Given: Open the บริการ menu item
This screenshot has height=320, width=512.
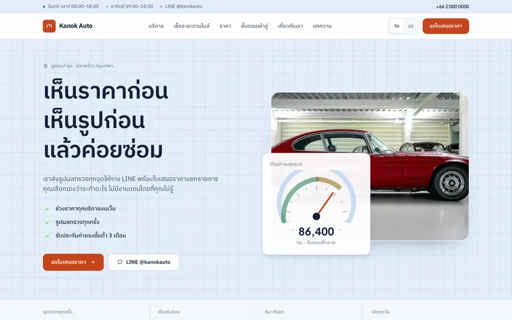Looking at the screenshot, I should click(x=156, y=26).
